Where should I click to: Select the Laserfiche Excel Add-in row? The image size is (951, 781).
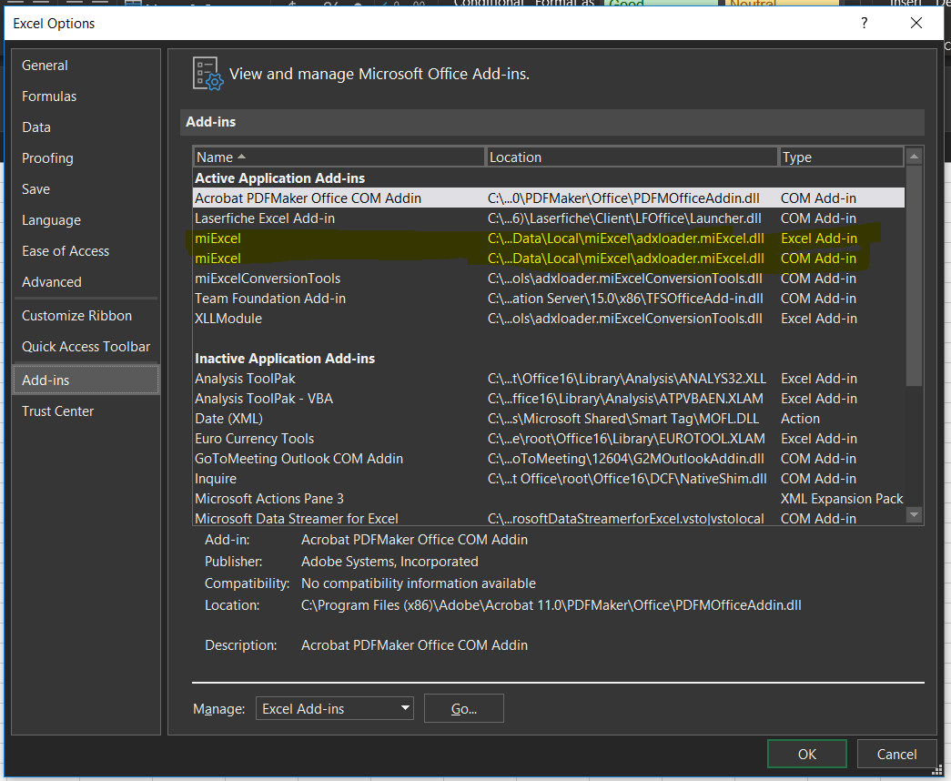click(x=549, y=218)
